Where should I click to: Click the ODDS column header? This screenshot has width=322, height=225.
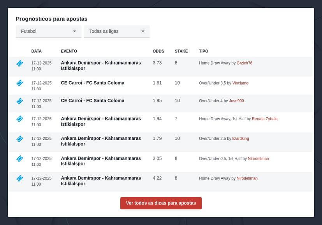pyautogui.click(x=158, y=51)
